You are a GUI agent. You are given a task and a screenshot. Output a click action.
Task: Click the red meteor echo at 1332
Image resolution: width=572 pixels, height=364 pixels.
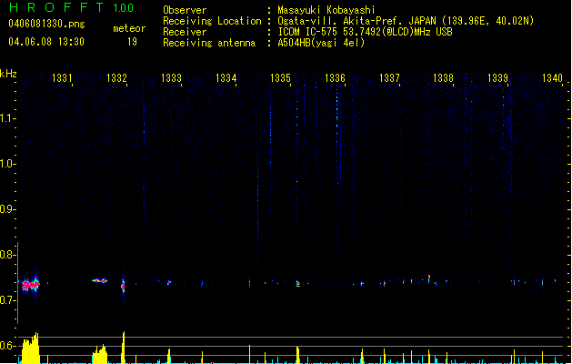pos(123,286)
